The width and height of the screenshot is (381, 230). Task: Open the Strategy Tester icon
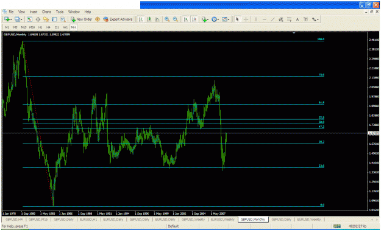63,19
